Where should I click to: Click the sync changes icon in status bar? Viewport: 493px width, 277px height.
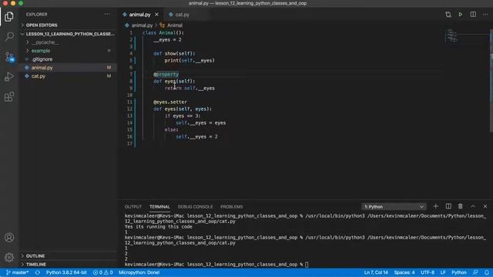[x=38, y=272]
